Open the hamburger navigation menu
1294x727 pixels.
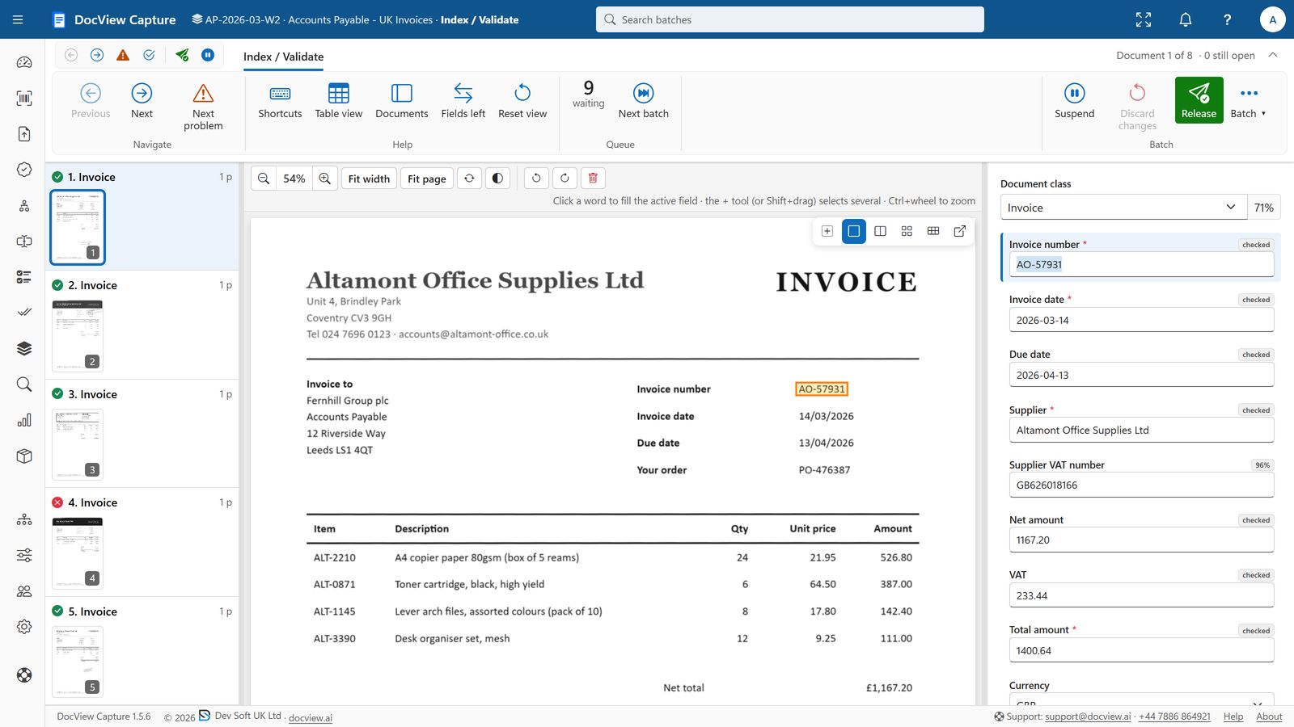coord(18,19)
